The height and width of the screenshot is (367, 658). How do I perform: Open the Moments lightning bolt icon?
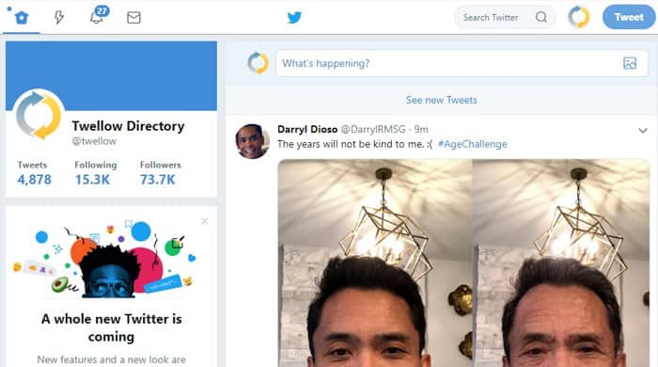[x=59, y=18]
